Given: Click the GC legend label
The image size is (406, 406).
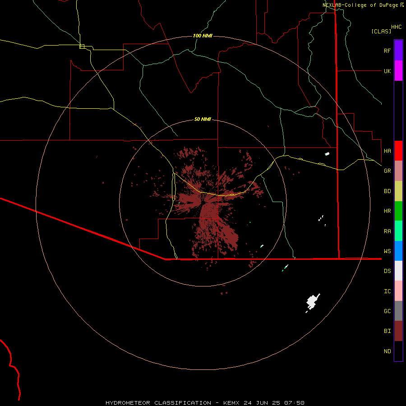Looking at the screenshot, I should click(x=387, y=311).
